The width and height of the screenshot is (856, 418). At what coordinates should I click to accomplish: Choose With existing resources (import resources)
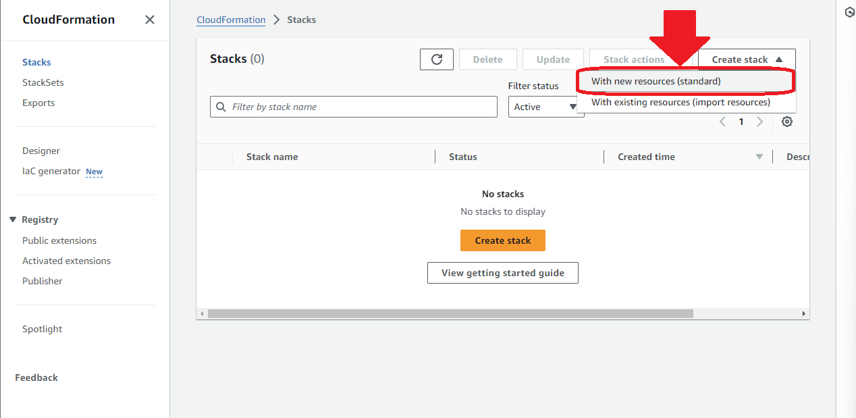686,102
